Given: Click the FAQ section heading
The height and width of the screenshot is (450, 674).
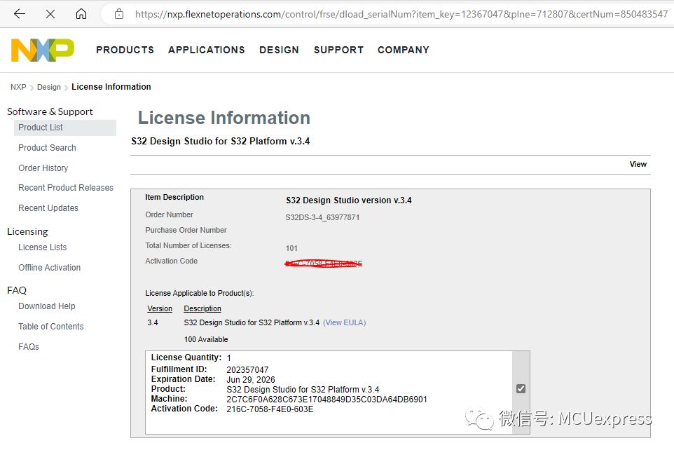Looking at the screenshot, I should (17, 290).
